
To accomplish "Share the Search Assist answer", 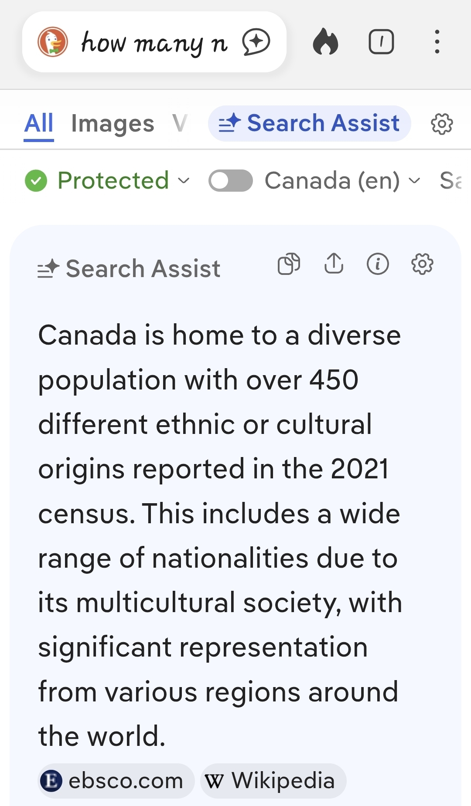I will point(334,264).
